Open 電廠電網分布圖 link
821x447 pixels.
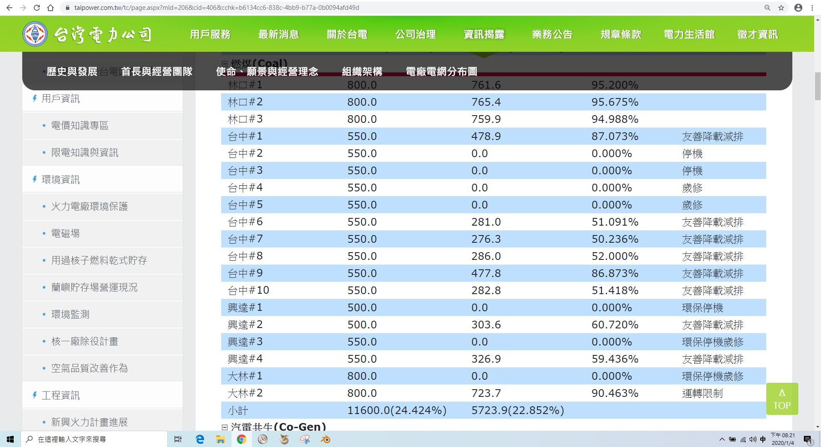coord(441,72)
